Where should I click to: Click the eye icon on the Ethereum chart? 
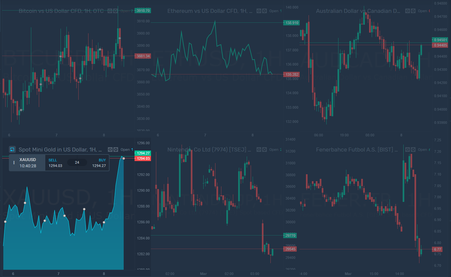(259, 11)
